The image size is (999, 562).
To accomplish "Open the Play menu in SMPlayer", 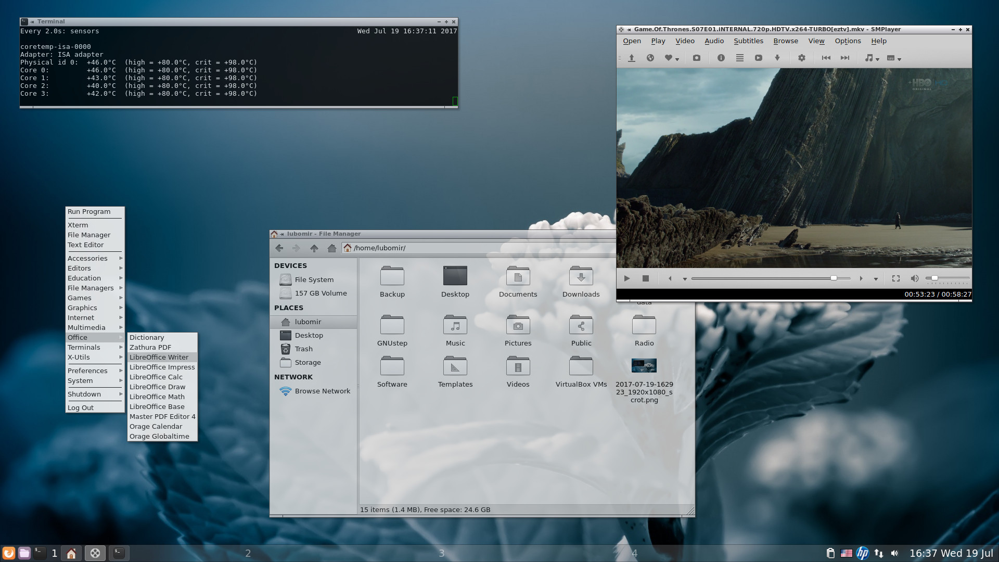I will 658,41.
